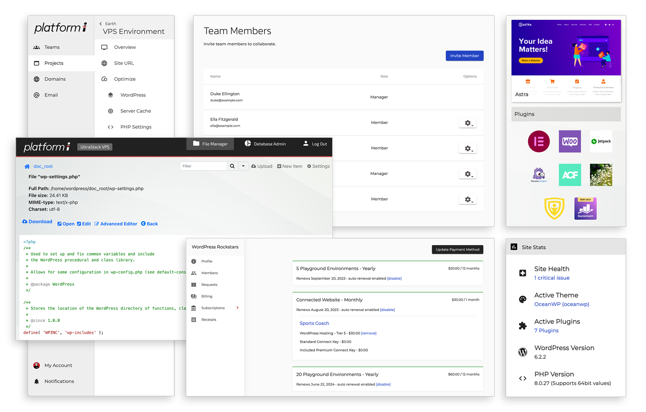This screenshot has height=412, width=646.
Task: Click the Jetpack plugin icon
Action: coord(601,141)
